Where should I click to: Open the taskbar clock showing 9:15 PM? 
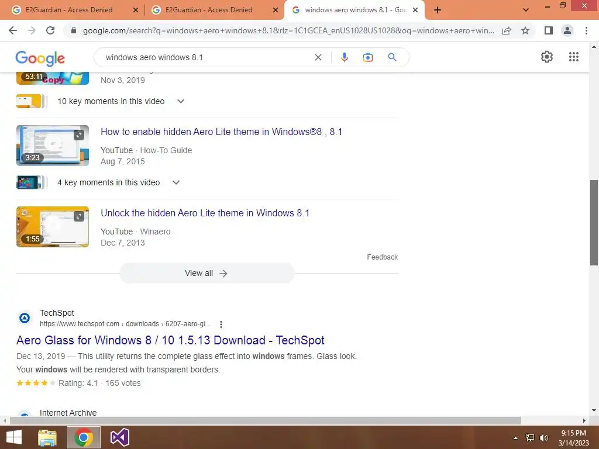point(573,438)
